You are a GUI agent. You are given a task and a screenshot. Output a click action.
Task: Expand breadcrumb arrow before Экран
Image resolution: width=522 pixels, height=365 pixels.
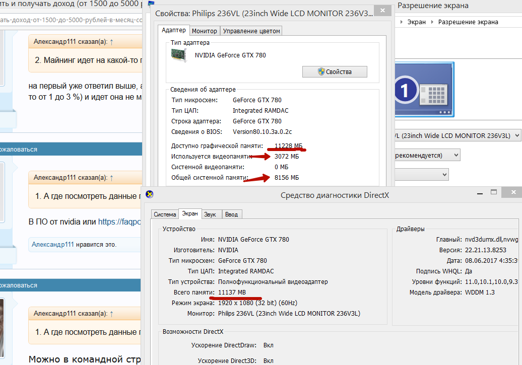(x=402, y=22)
